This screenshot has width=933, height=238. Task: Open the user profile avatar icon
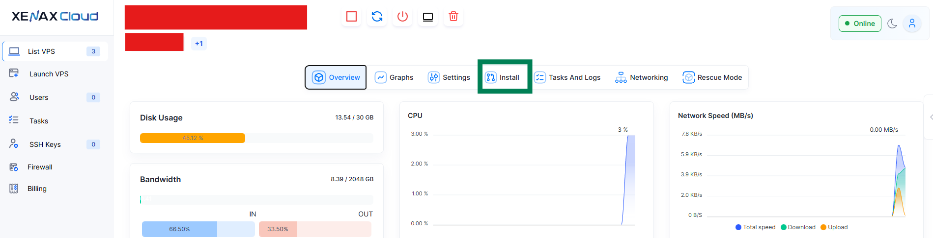(x=912, y=24)
